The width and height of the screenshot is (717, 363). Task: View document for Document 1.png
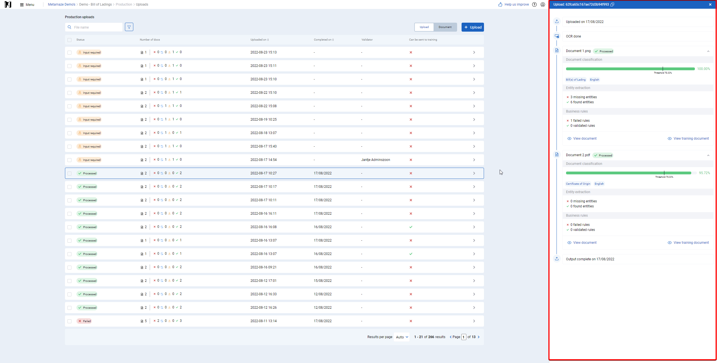(582, 139)
